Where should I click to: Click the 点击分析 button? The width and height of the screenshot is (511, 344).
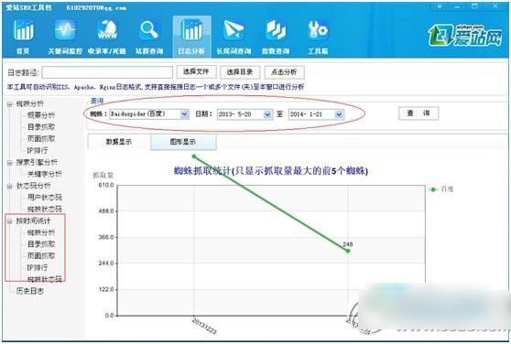pyautogui.click(x=284, y=72)
